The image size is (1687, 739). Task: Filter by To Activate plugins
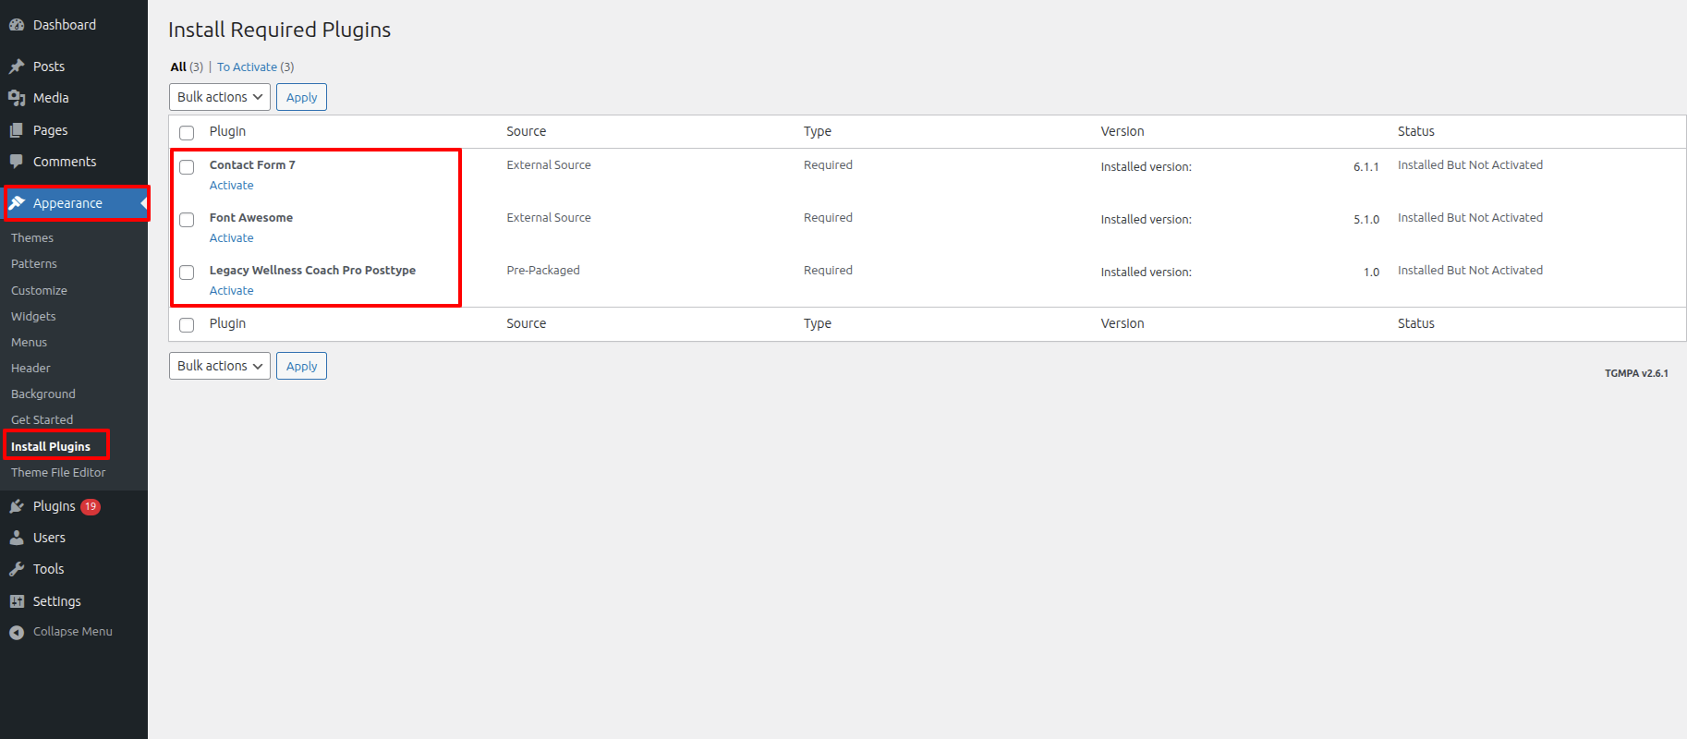[x=247, y=67]
